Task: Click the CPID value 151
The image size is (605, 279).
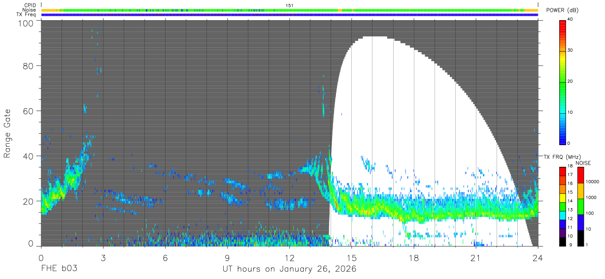Action: [289, 5]
